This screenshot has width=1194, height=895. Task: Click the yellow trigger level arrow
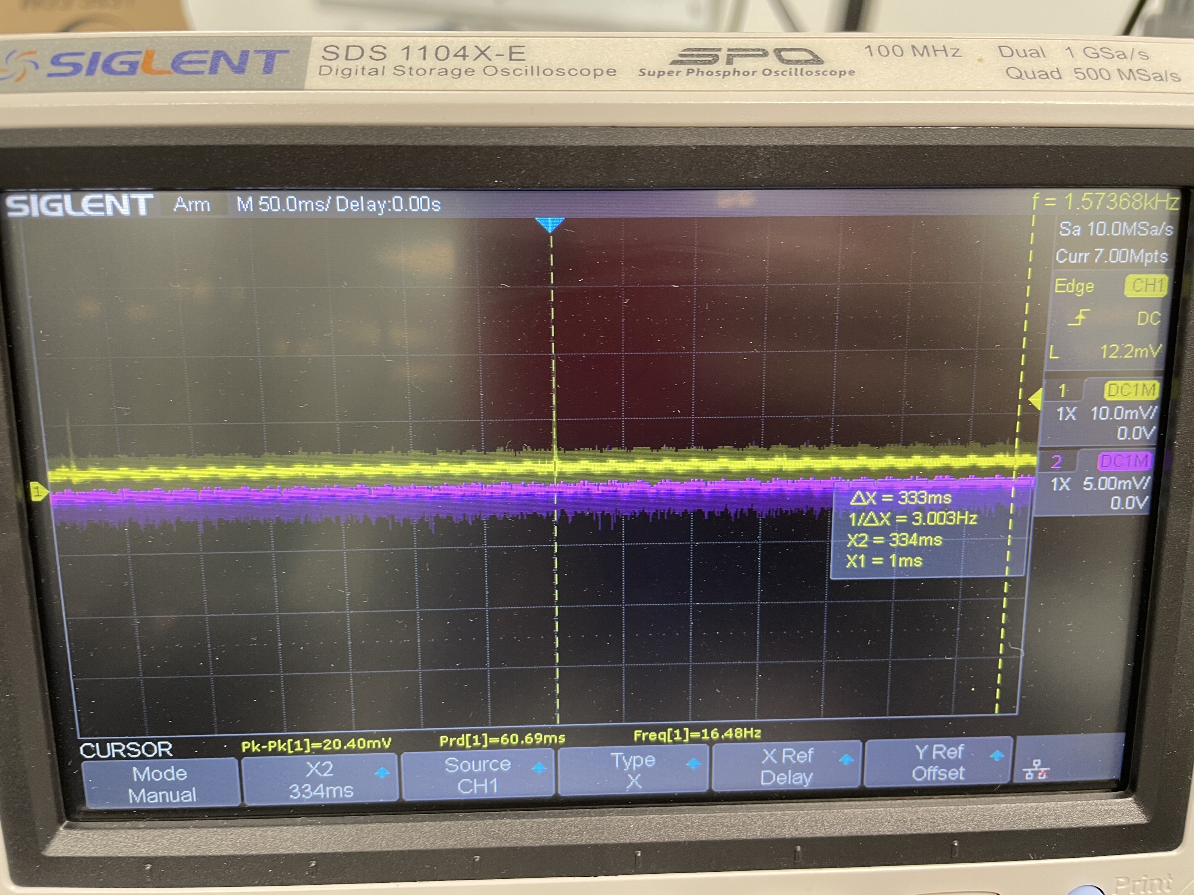pos(1035,400)
